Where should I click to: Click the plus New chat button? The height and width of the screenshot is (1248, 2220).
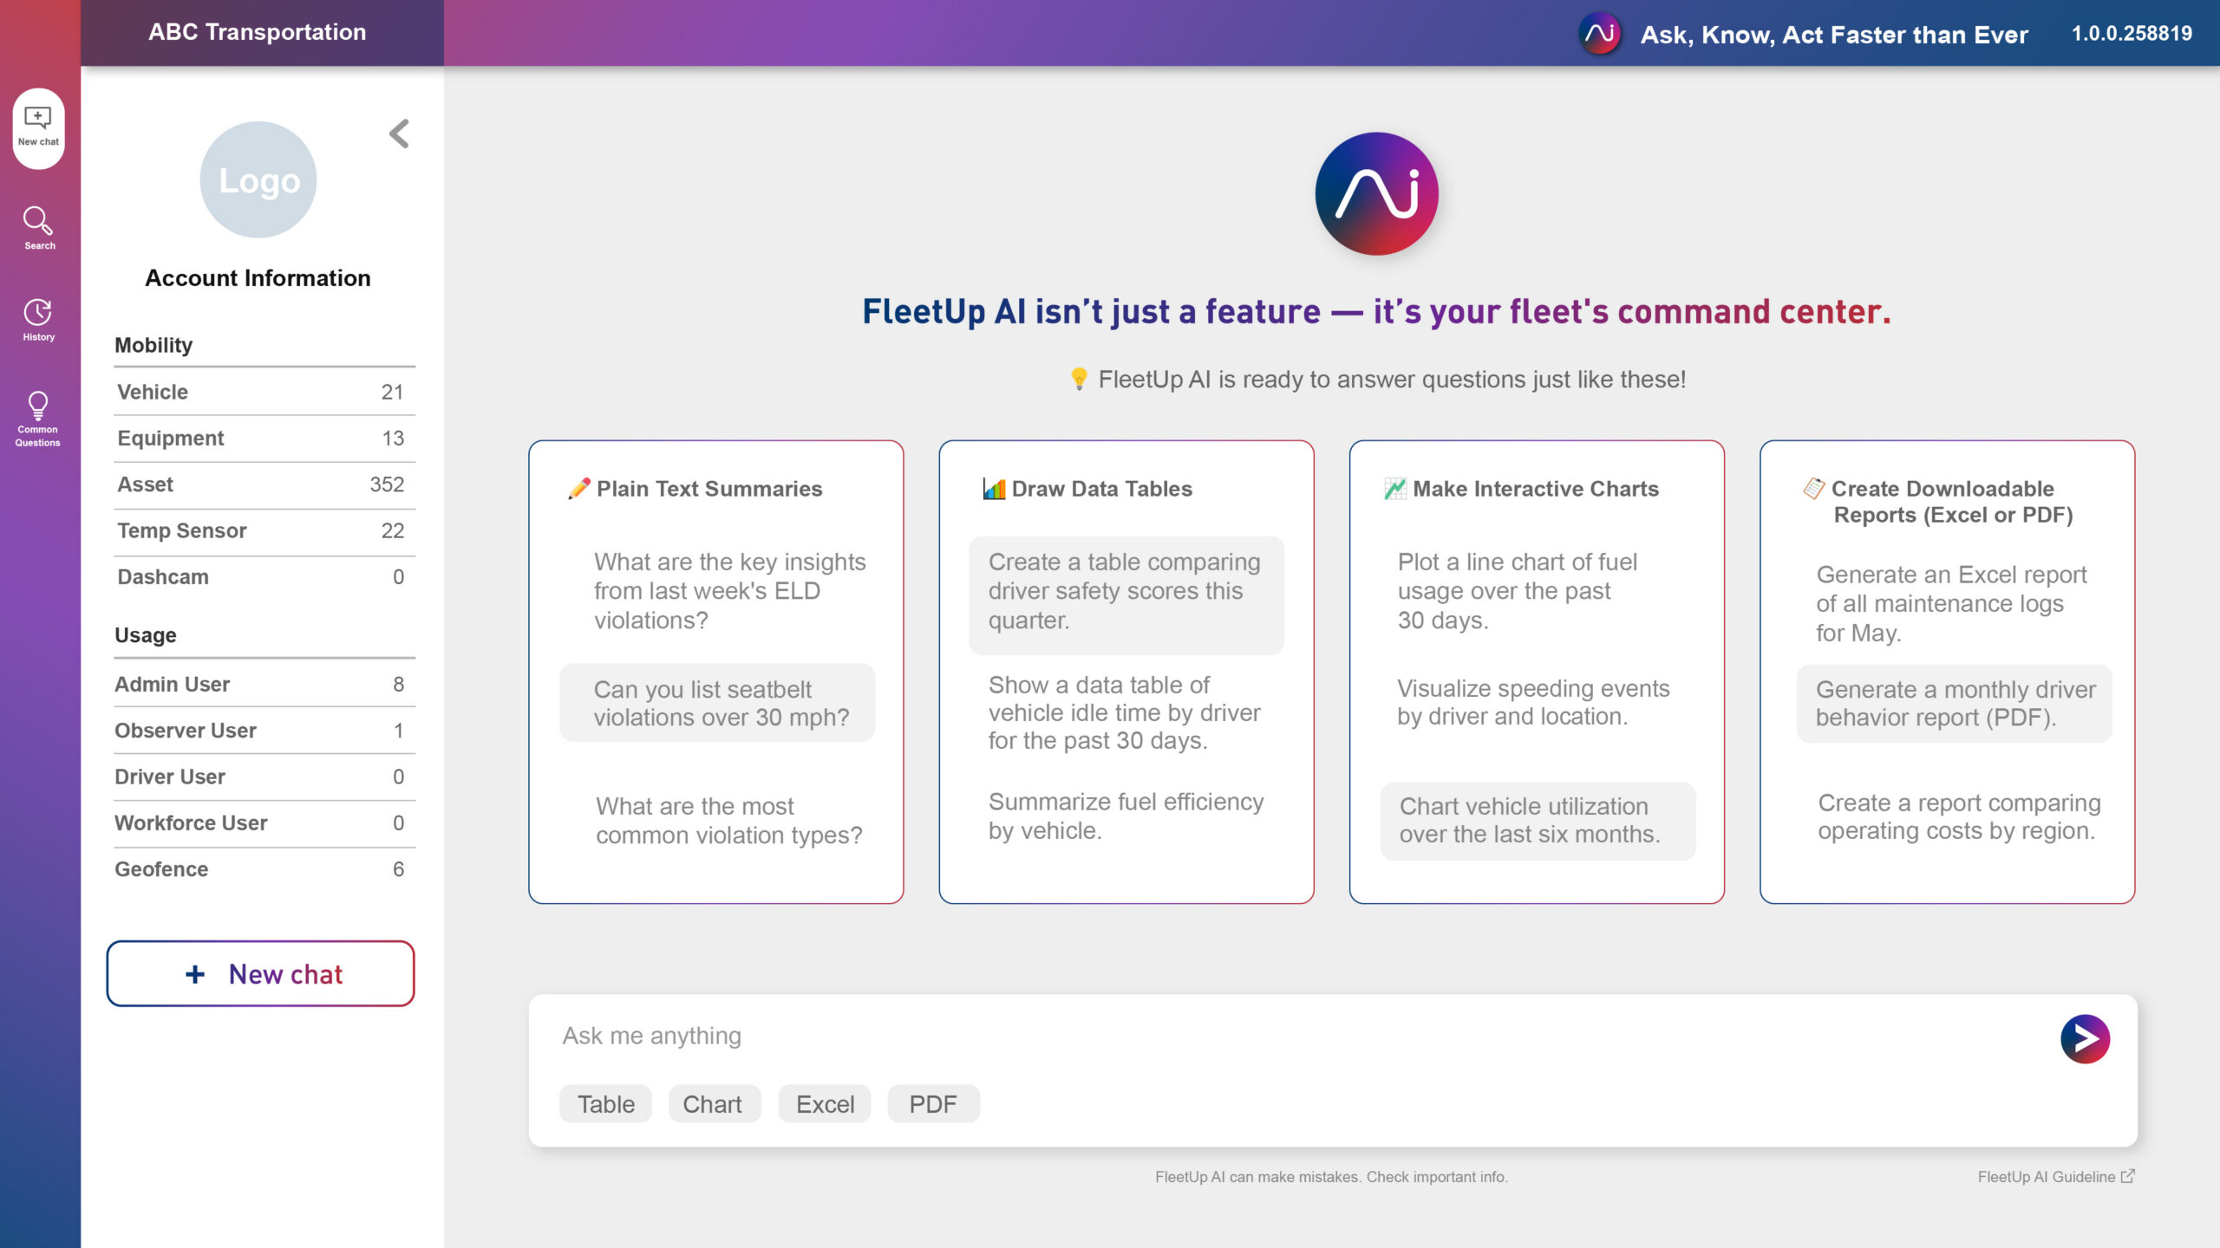click(x=260, y=974)
